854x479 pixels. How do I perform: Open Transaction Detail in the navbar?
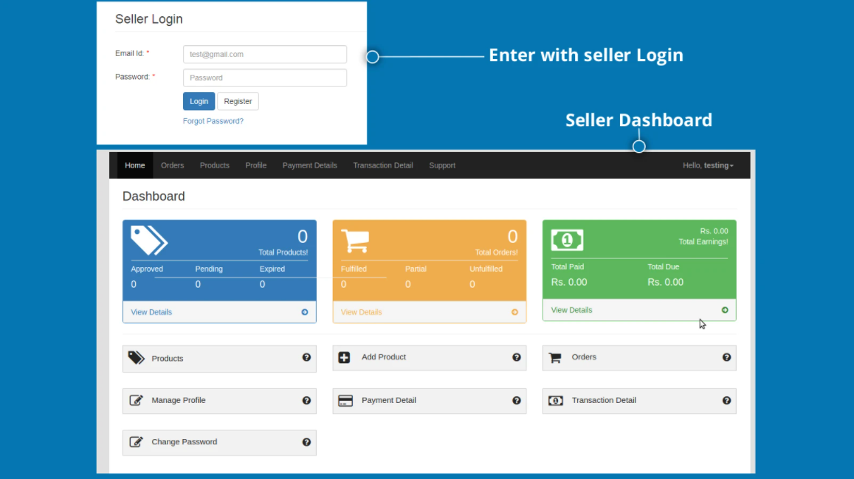(383, 165)
